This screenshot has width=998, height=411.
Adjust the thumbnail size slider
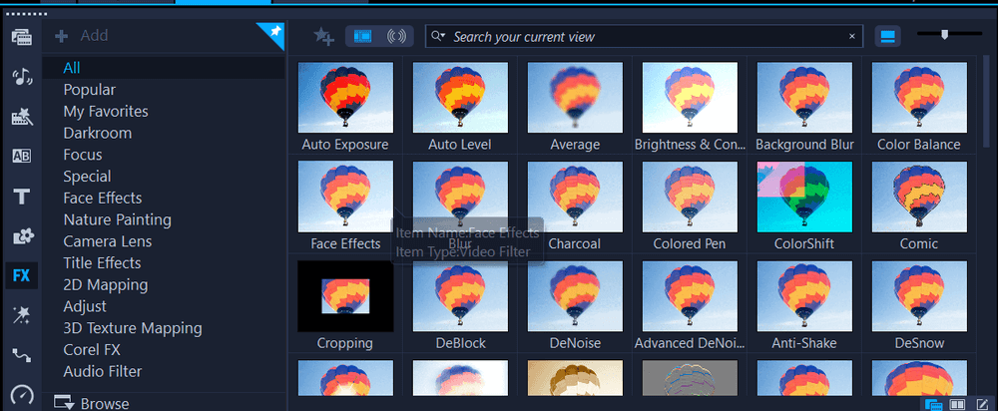[944, 35]
